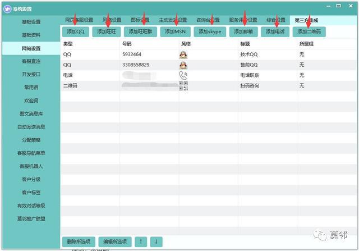This screenshot has height=251, width=359.
Task: Open 客服直连 in the sidebar
Action: coord(31,61)
